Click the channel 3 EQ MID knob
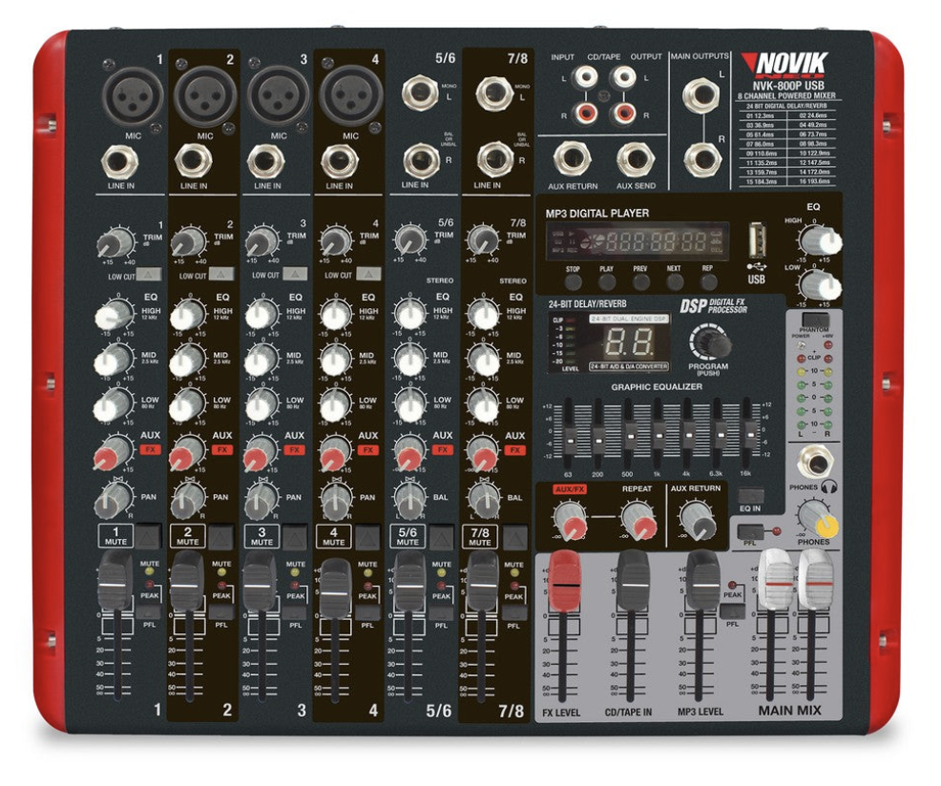 coord(261,360)
